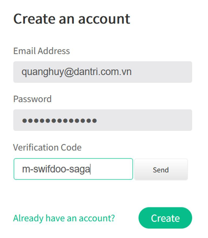Focus the Password input field
Image resolution: width=208 pixels, height=238 pixels.
(x=103, y=120)
